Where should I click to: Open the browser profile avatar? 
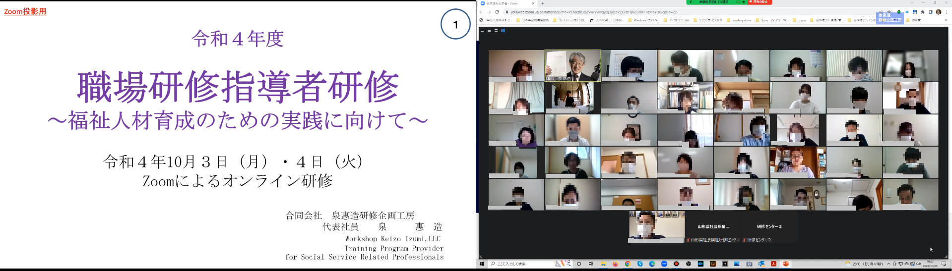(939, 12)
